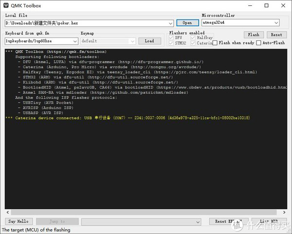Flash the firmware with Flash button
Image resolution: width=292 pixels, height=234 pixels.
[254, 35]
